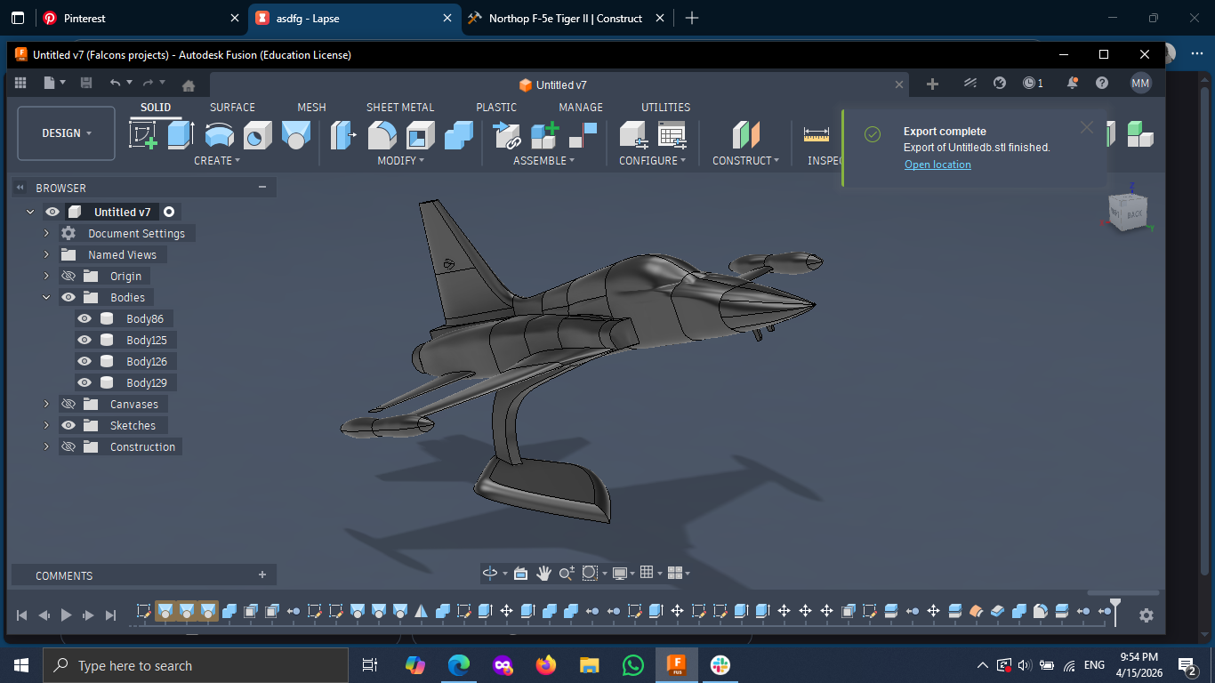Redo the last undone action
Screen dimensions: 1215x683
point(148,83)
